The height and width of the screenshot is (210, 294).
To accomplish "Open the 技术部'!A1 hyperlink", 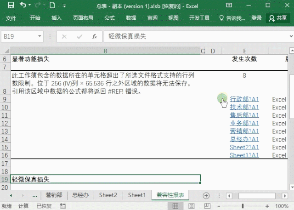I will click(244, 107).
